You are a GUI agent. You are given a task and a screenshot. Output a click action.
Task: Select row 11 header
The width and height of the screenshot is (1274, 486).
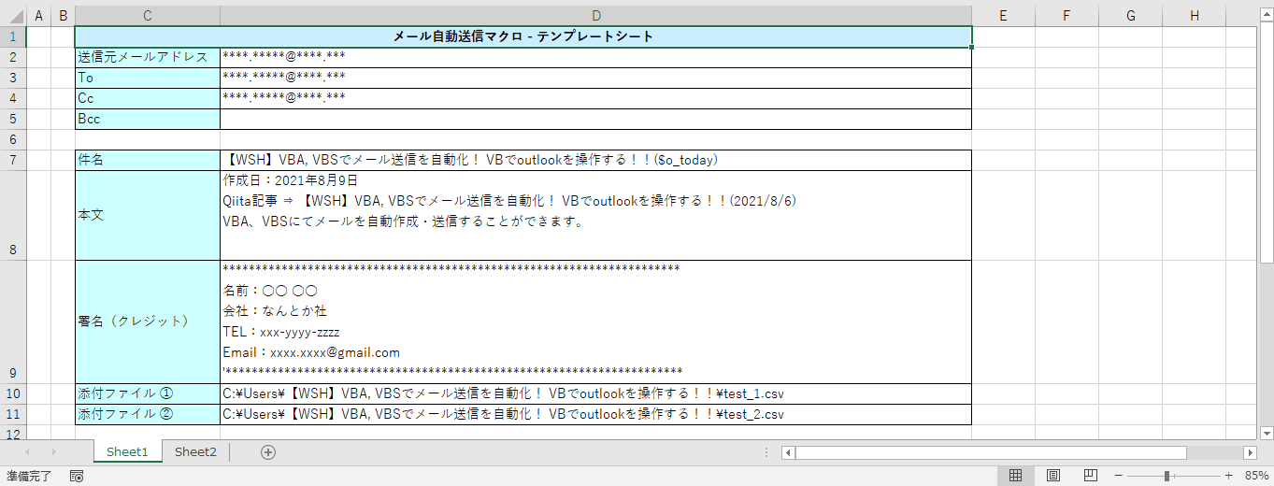pyautogui.click(x=13, y=414)
